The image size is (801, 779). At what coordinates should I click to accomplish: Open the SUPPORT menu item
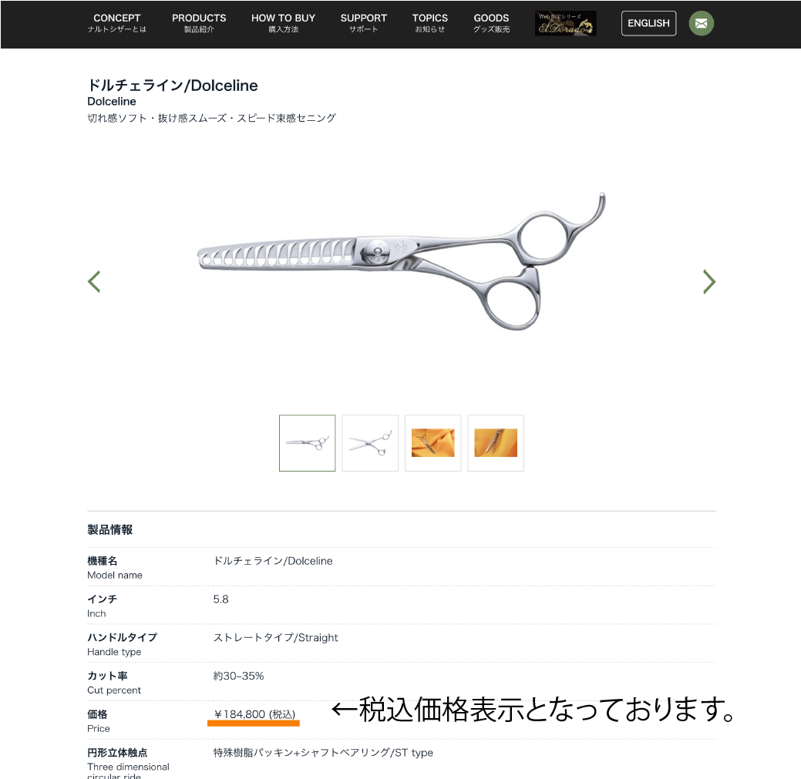click(364, 23)
